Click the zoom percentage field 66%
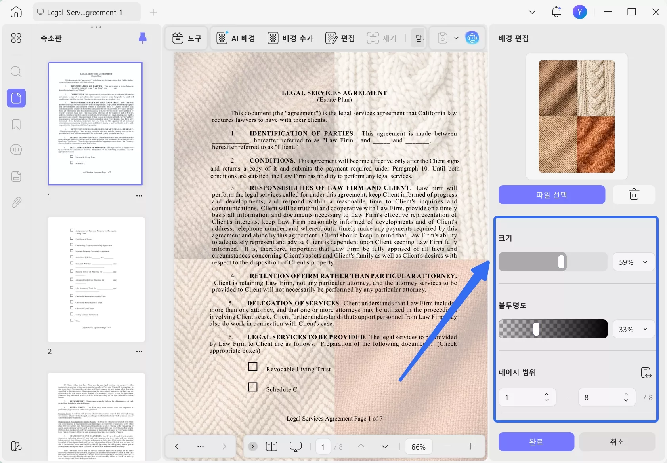Screen dimensions: 667x463 (419, 446)
